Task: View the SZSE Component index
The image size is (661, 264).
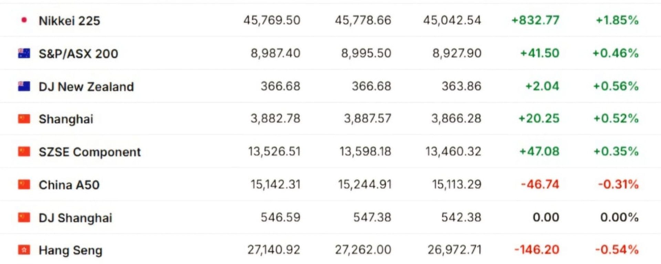Action: coord(90,152)
